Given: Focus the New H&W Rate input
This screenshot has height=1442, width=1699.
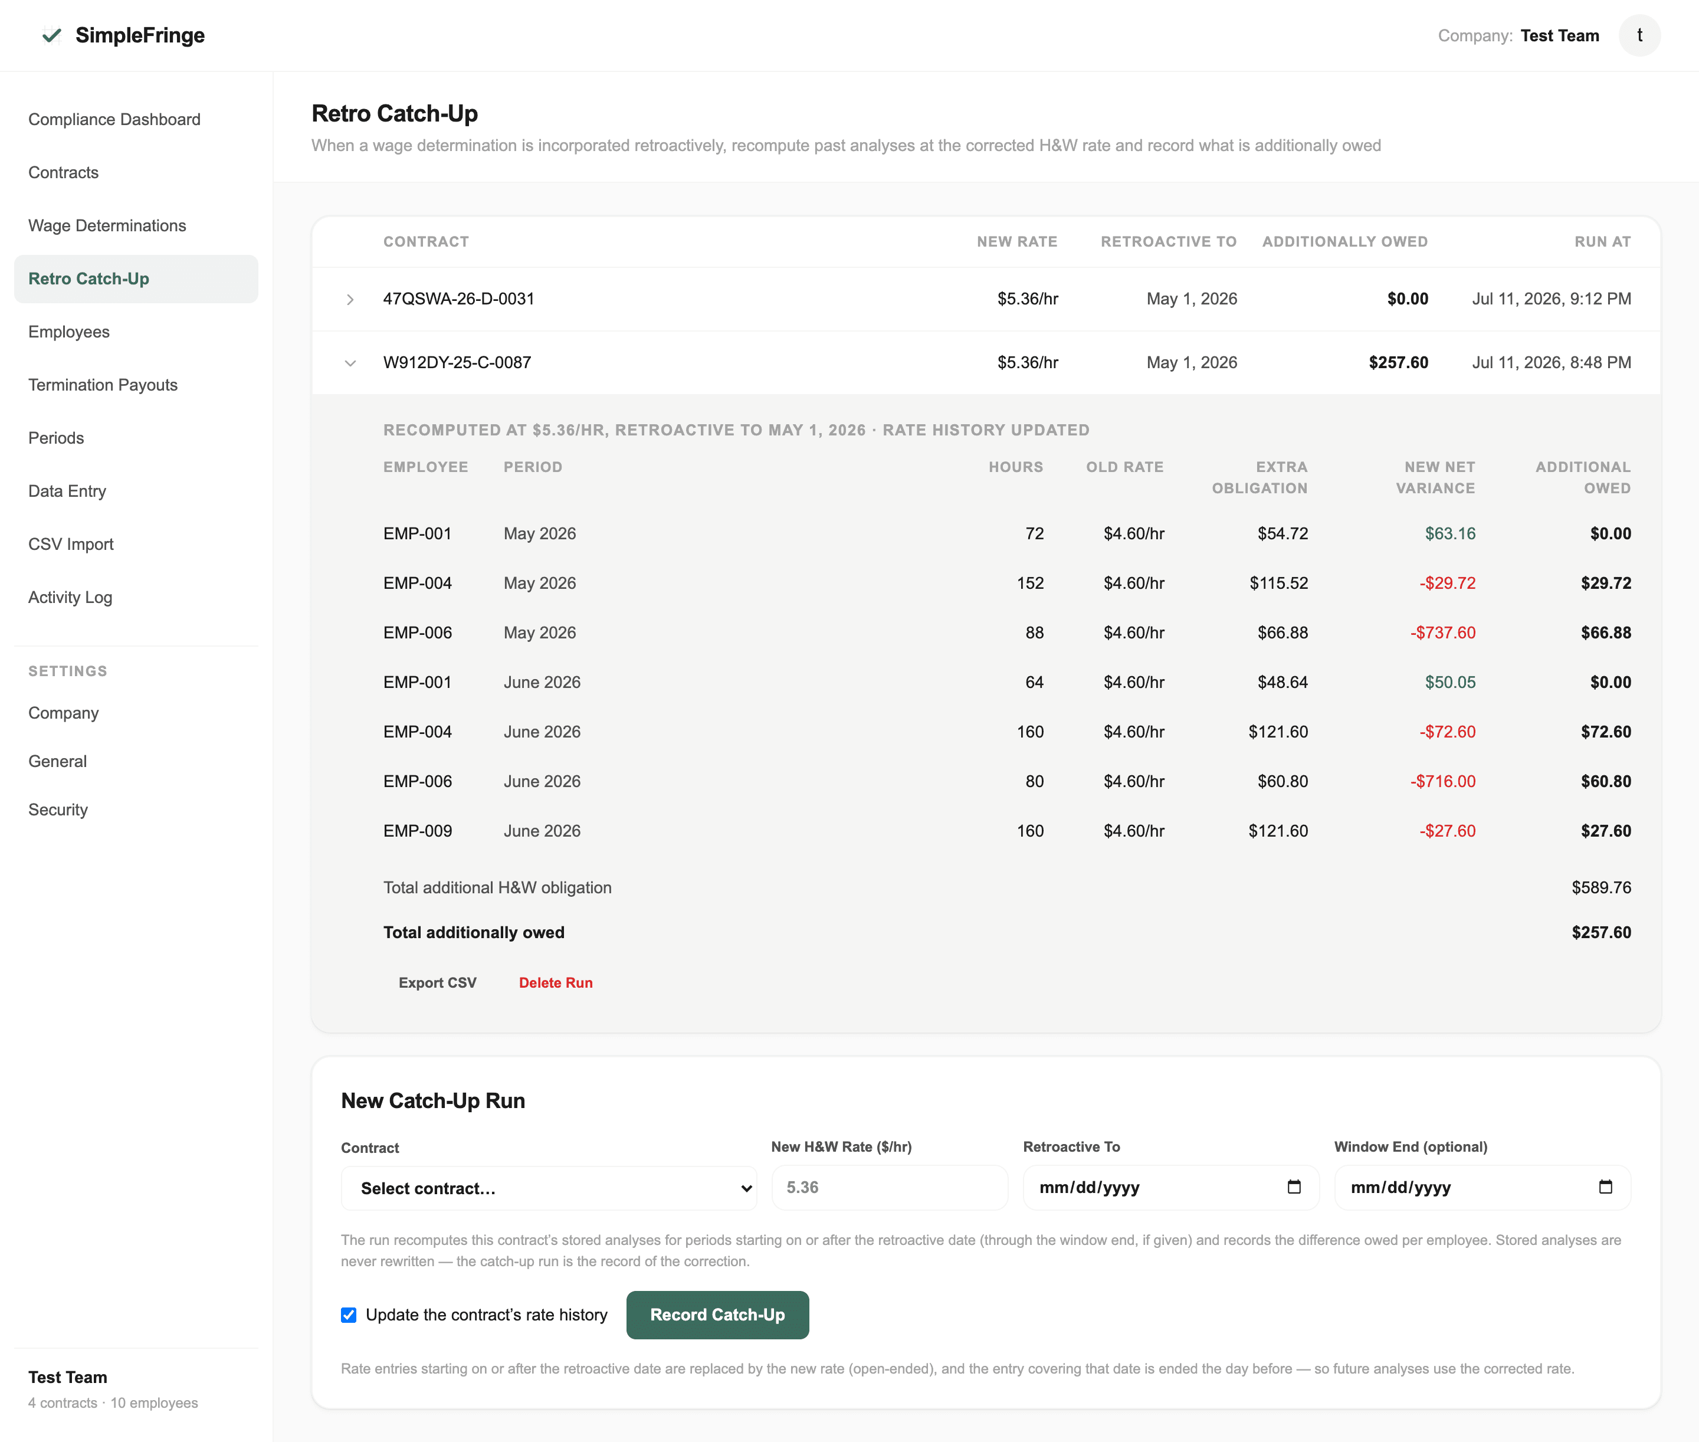Looking at the screenshot, I should click(x=889, y=1187).
